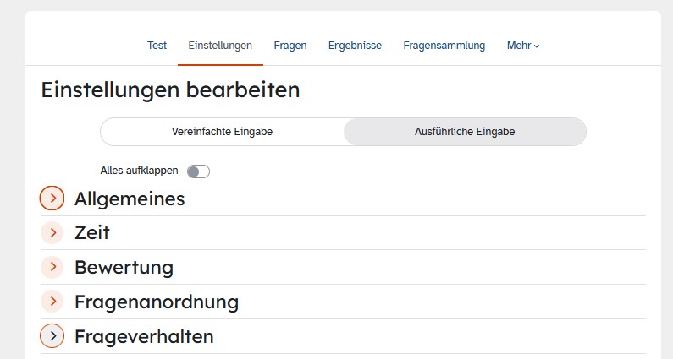Click the Frageverhalten chevron circle icon
Viewport: 673px width, 359px height.
coord(52,336)
